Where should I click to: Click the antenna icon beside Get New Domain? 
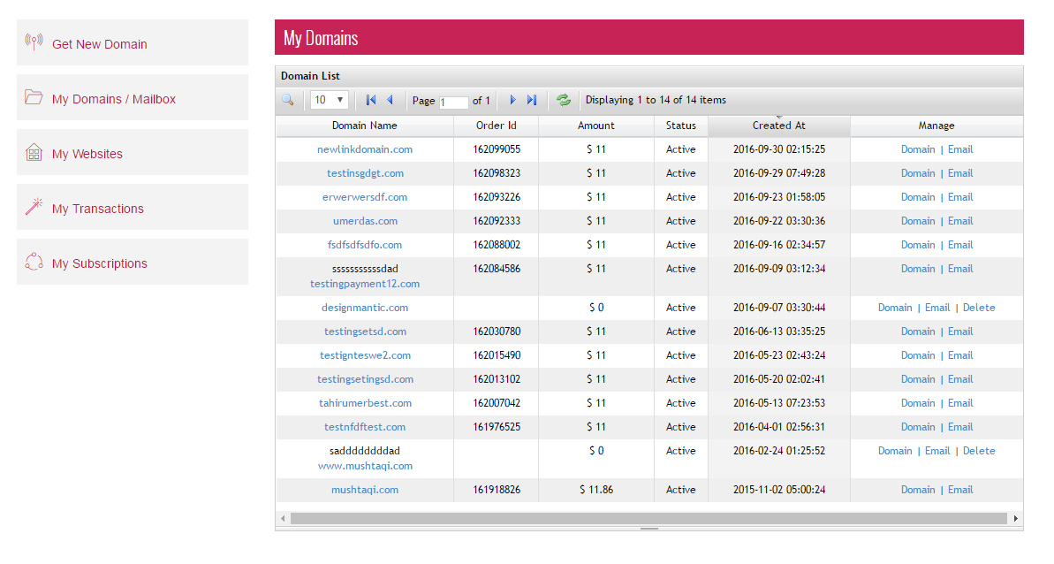[34, 42]
